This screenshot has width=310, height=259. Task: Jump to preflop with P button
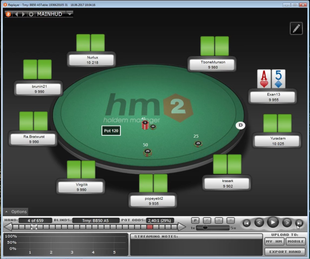[x=195, y=220]
